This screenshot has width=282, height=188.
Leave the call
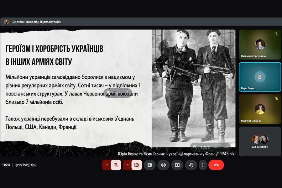point(216,165)
